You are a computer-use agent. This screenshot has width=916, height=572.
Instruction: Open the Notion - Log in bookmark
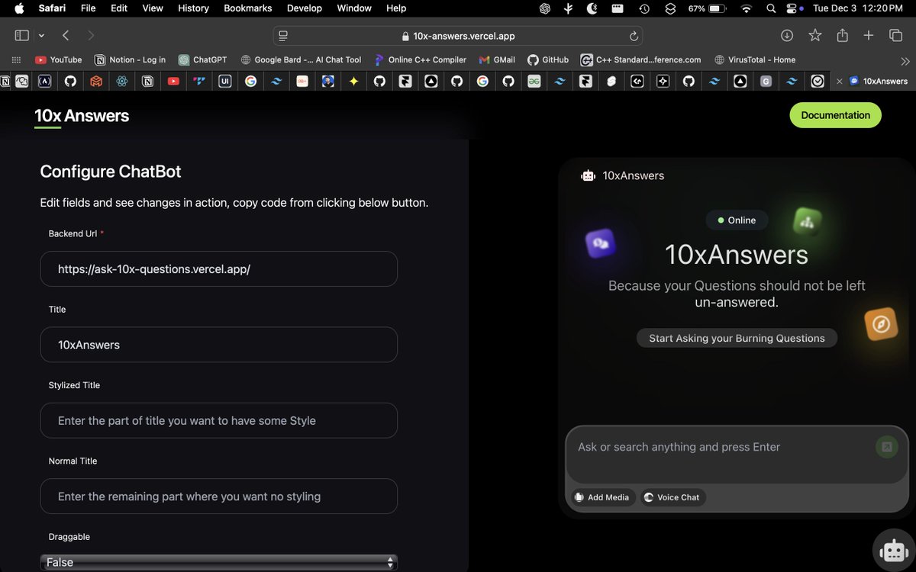(130, 59)
